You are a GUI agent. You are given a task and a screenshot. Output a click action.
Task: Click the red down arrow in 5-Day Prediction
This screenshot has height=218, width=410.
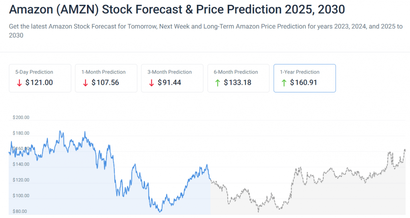point(18,83)
